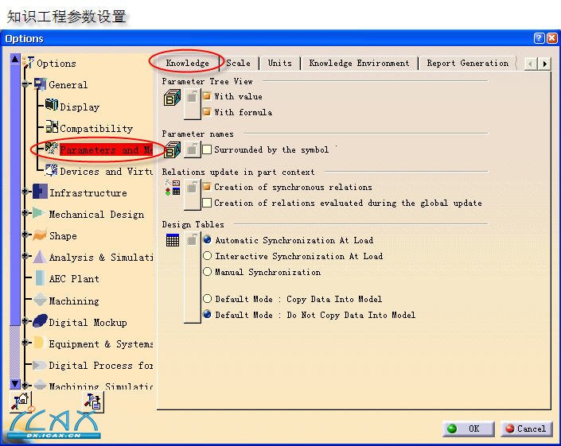This screenshot has width=561, height=446.
Task: Expand the Equipment & Systems node
Action: pyautogui.click(x=25, y=343)
